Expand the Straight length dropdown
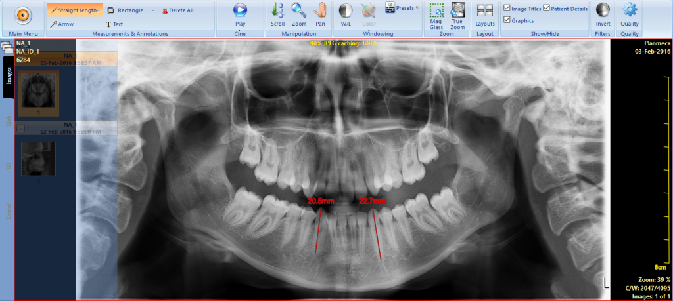 (x=99, y=10)
